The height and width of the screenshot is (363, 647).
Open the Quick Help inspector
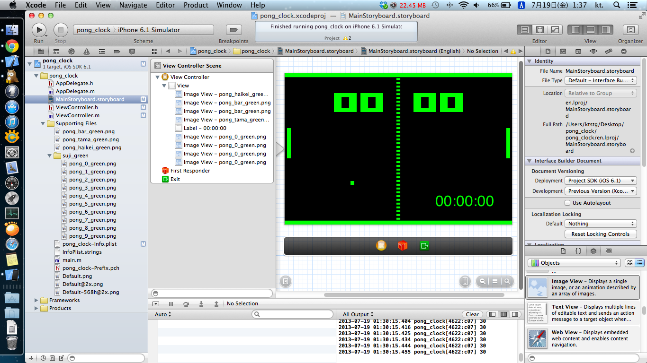pos(563,51)
